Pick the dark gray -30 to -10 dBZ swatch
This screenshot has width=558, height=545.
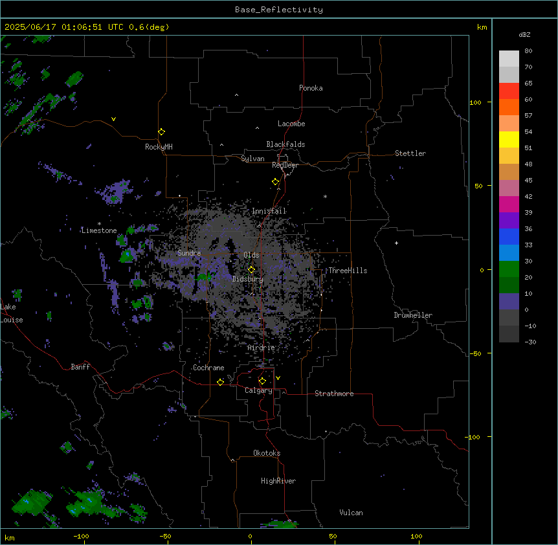coord(509,334)
